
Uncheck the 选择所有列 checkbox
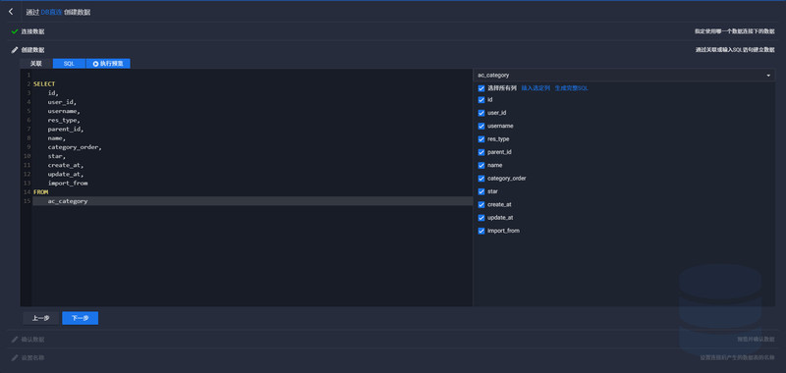[481, 88]
